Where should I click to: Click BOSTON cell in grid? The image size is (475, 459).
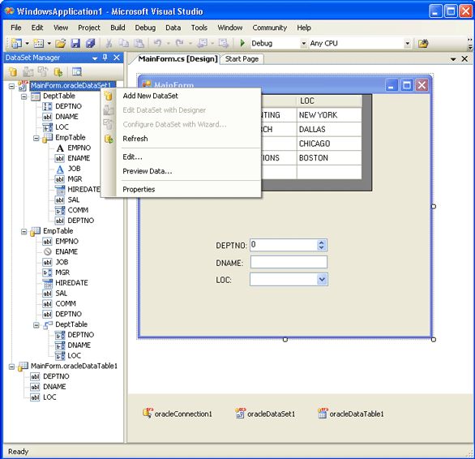pos(329,157)
